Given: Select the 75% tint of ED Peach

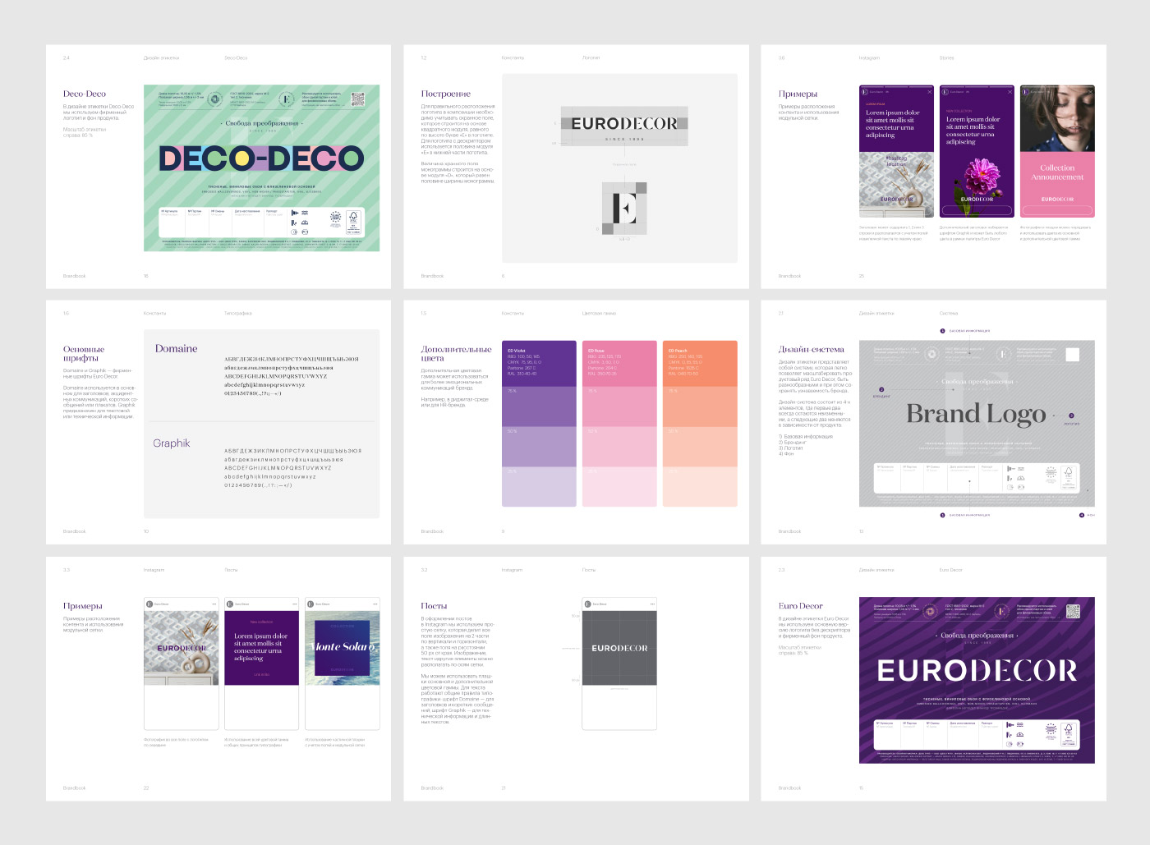Looking at the screenshot, I should 700,406.
